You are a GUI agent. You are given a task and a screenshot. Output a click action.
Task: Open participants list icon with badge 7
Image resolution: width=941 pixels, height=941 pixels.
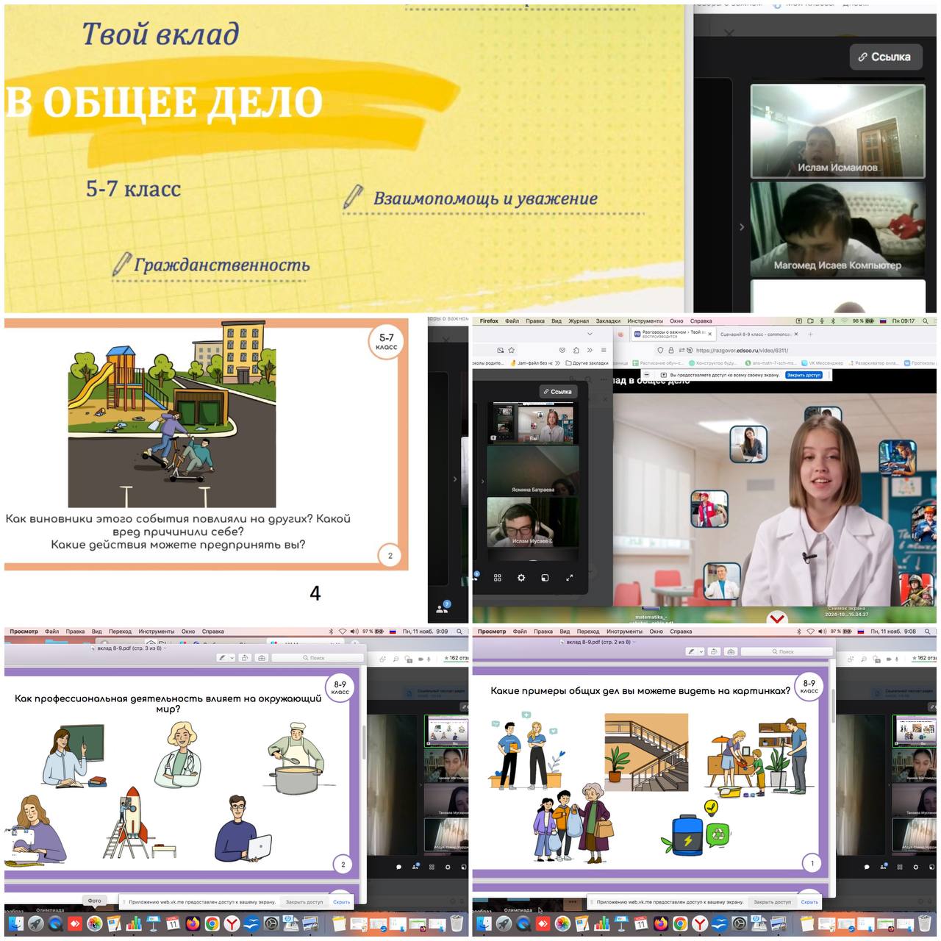(x=442, y=609)
